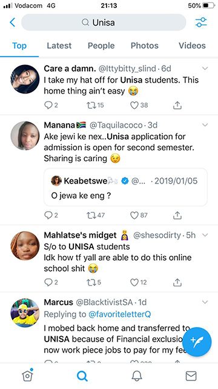Open direct messages envelope icon
Image resolution: width=218 pixels, height=389 pixels.
(191, 376)
